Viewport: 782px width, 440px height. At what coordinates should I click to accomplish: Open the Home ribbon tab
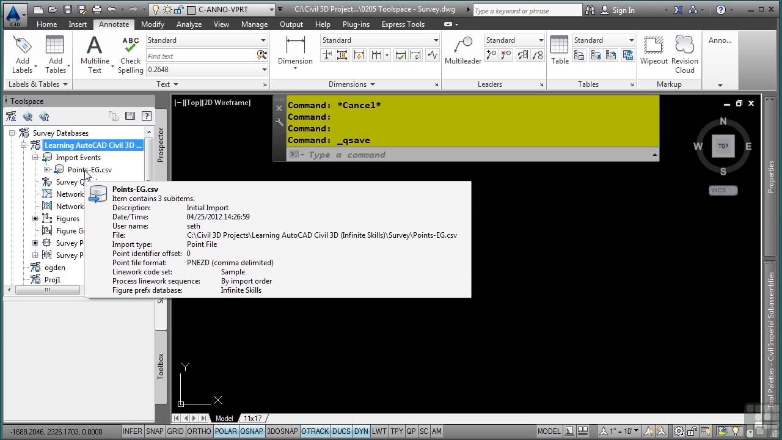(x=46, y=24)
